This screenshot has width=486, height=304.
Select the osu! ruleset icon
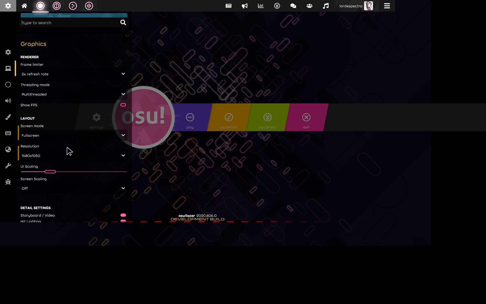[x=41, y=6]
